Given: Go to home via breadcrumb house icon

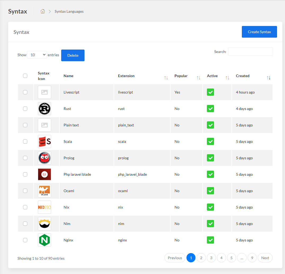Looking at the screenshot, I should point(43,11).
